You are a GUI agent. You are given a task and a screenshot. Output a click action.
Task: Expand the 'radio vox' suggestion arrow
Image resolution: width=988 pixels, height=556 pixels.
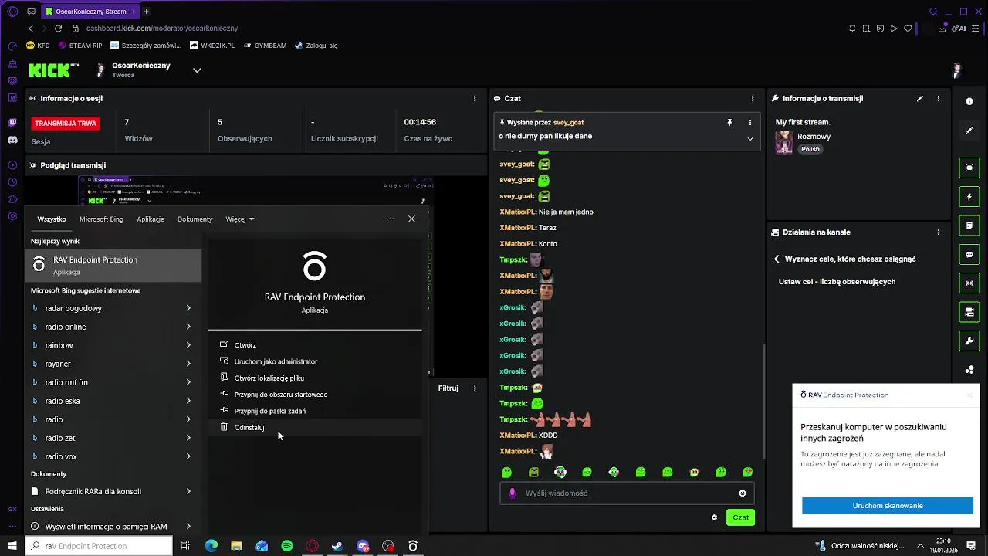point(188,456)
